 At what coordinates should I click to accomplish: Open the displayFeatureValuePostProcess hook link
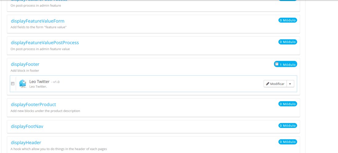[45, 43]
